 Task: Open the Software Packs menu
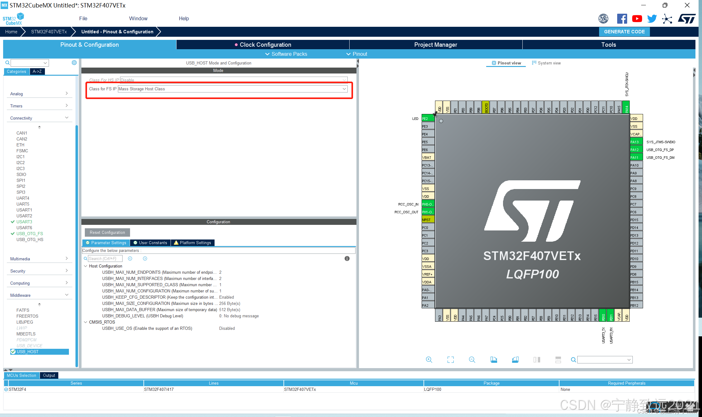tap(286, 54)
